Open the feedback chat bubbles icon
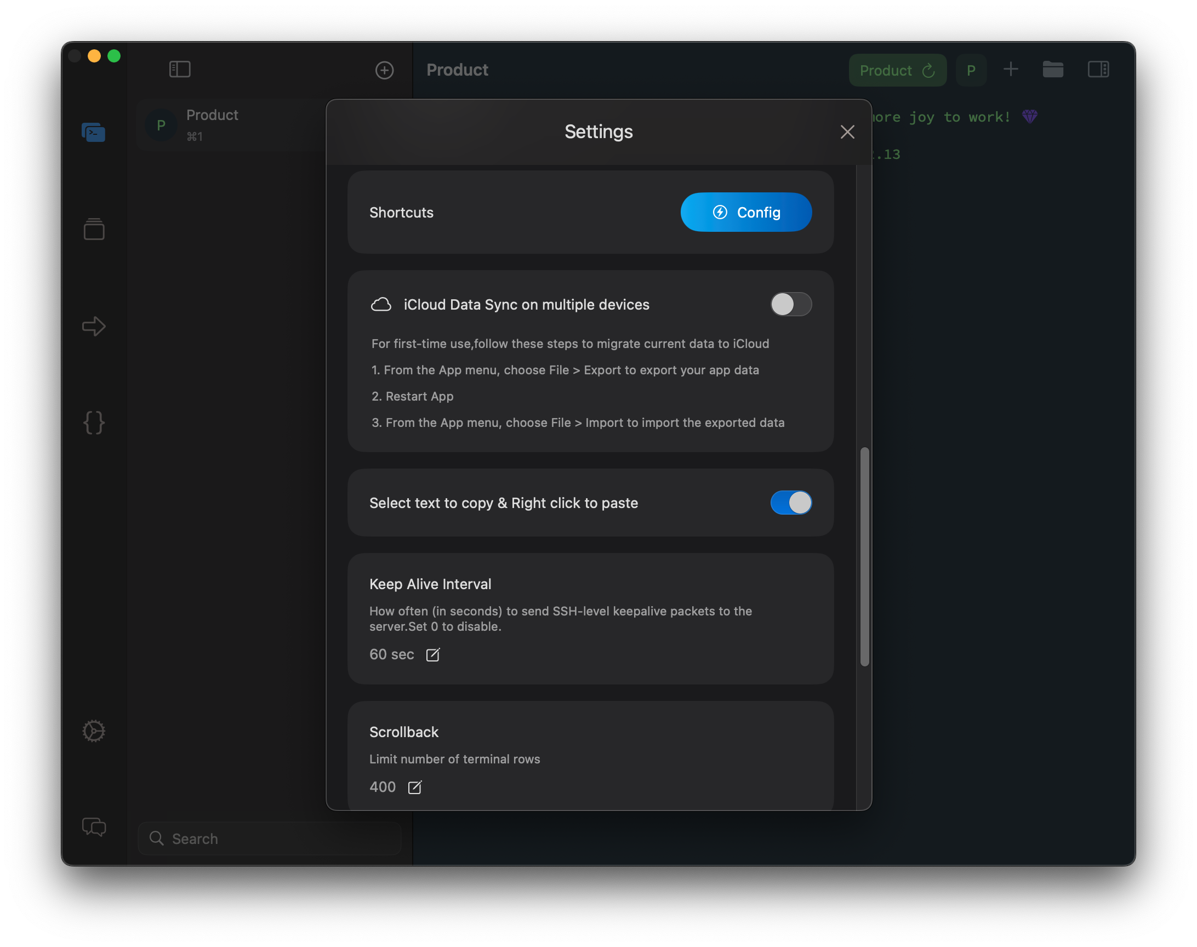Image resolution: width=1197 pixels, height=947 pixels. coord(94,826)
